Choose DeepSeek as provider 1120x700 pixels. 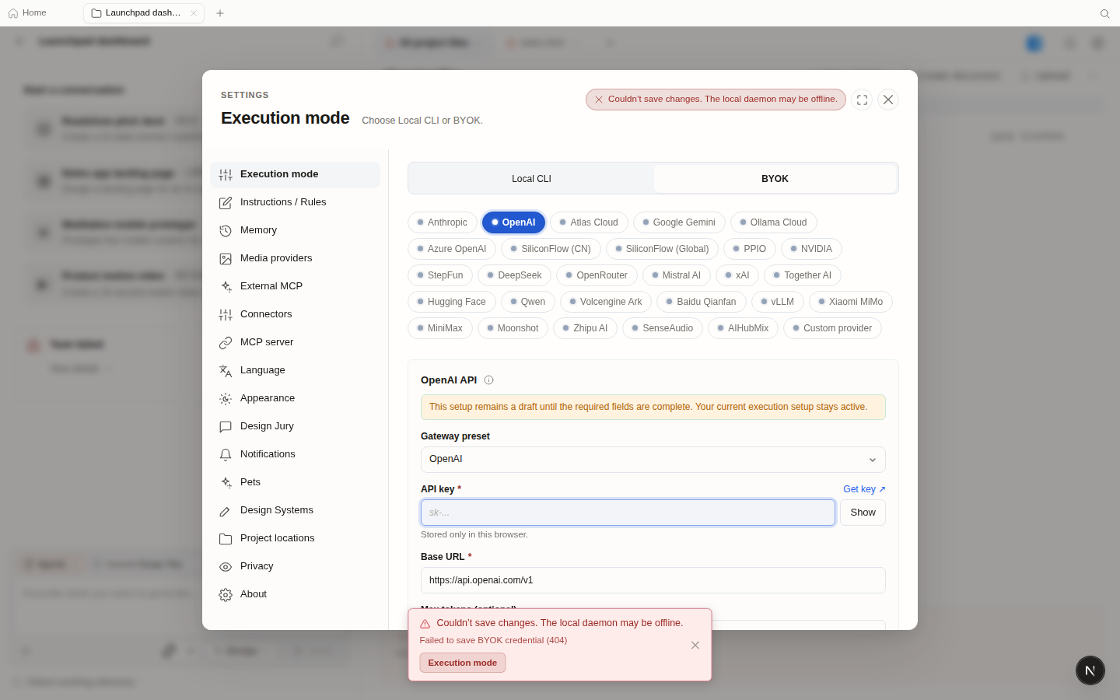(515, 275)
